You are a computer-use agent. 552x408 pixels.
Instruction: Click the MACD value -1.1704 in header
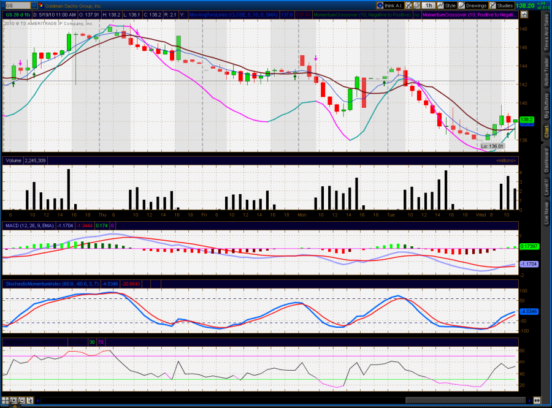[x=65, y=225]
